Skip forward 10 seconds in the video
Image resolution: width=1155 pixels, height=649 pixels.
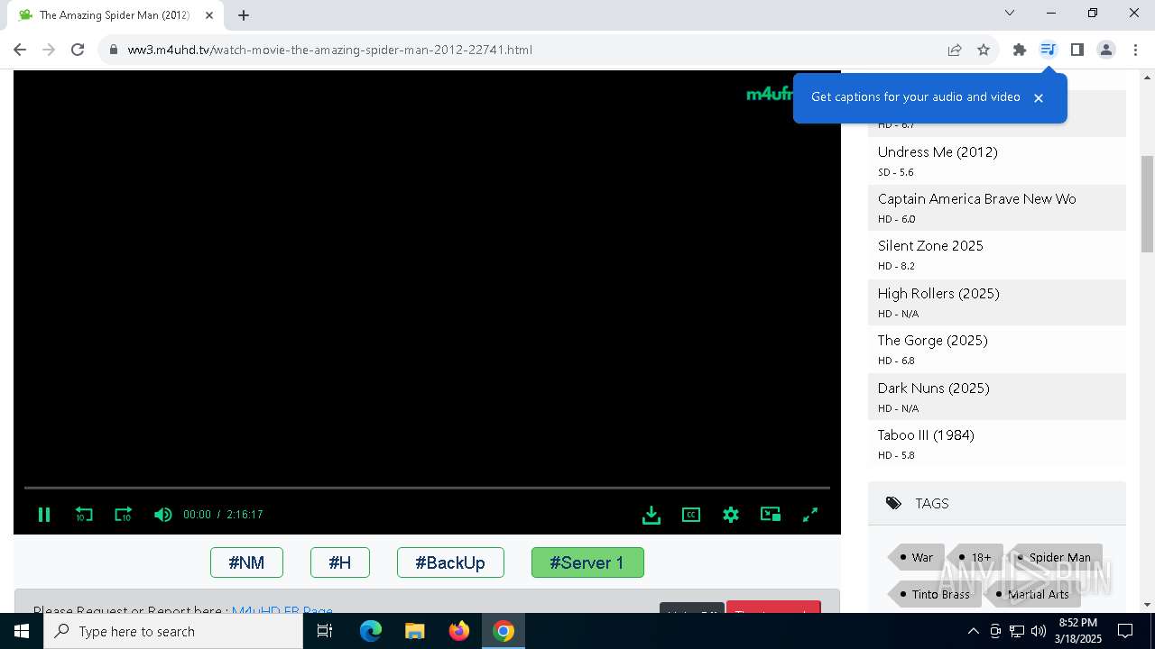[124, 515]
